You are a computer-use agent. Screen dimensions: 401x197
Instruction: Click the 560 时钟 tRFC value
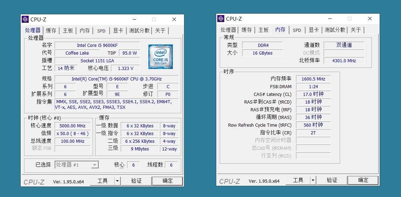click(x=313, y=125)
